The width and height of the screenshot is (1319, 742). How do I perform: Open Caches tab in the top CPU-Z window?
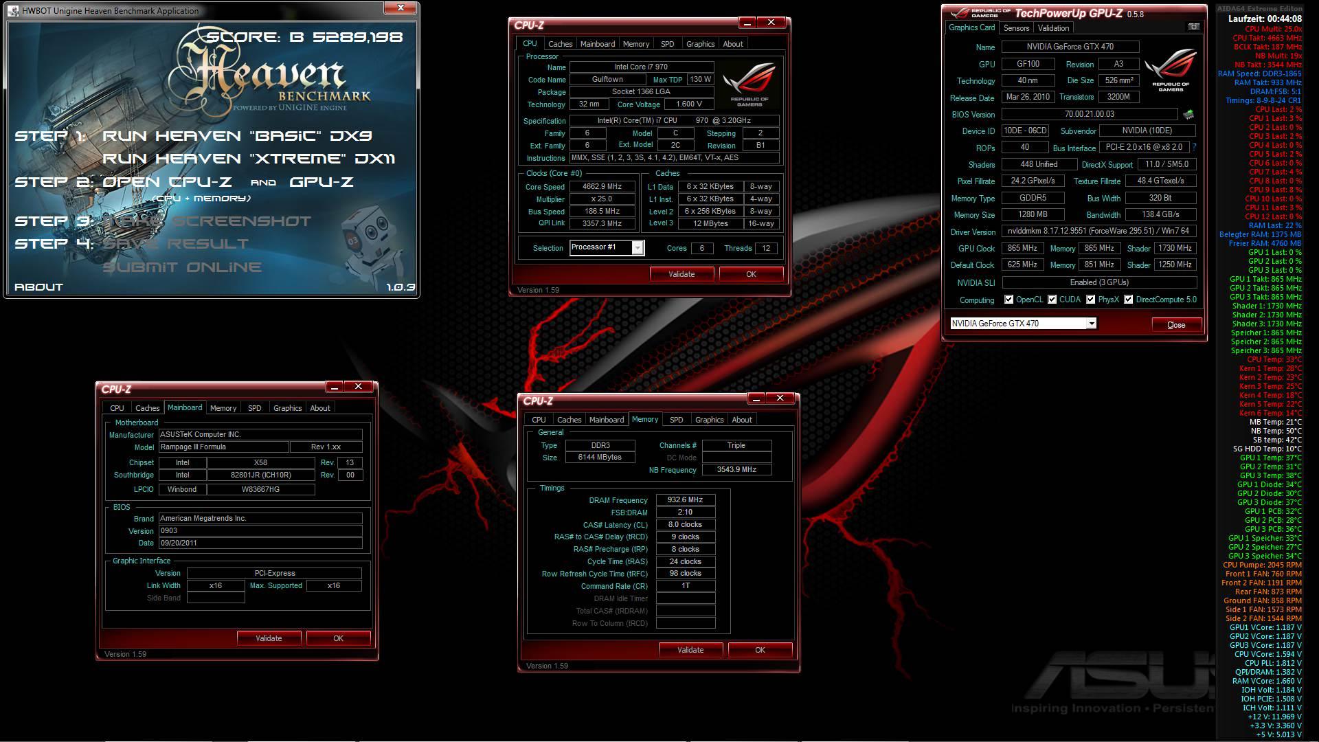[x=560, y=44]
